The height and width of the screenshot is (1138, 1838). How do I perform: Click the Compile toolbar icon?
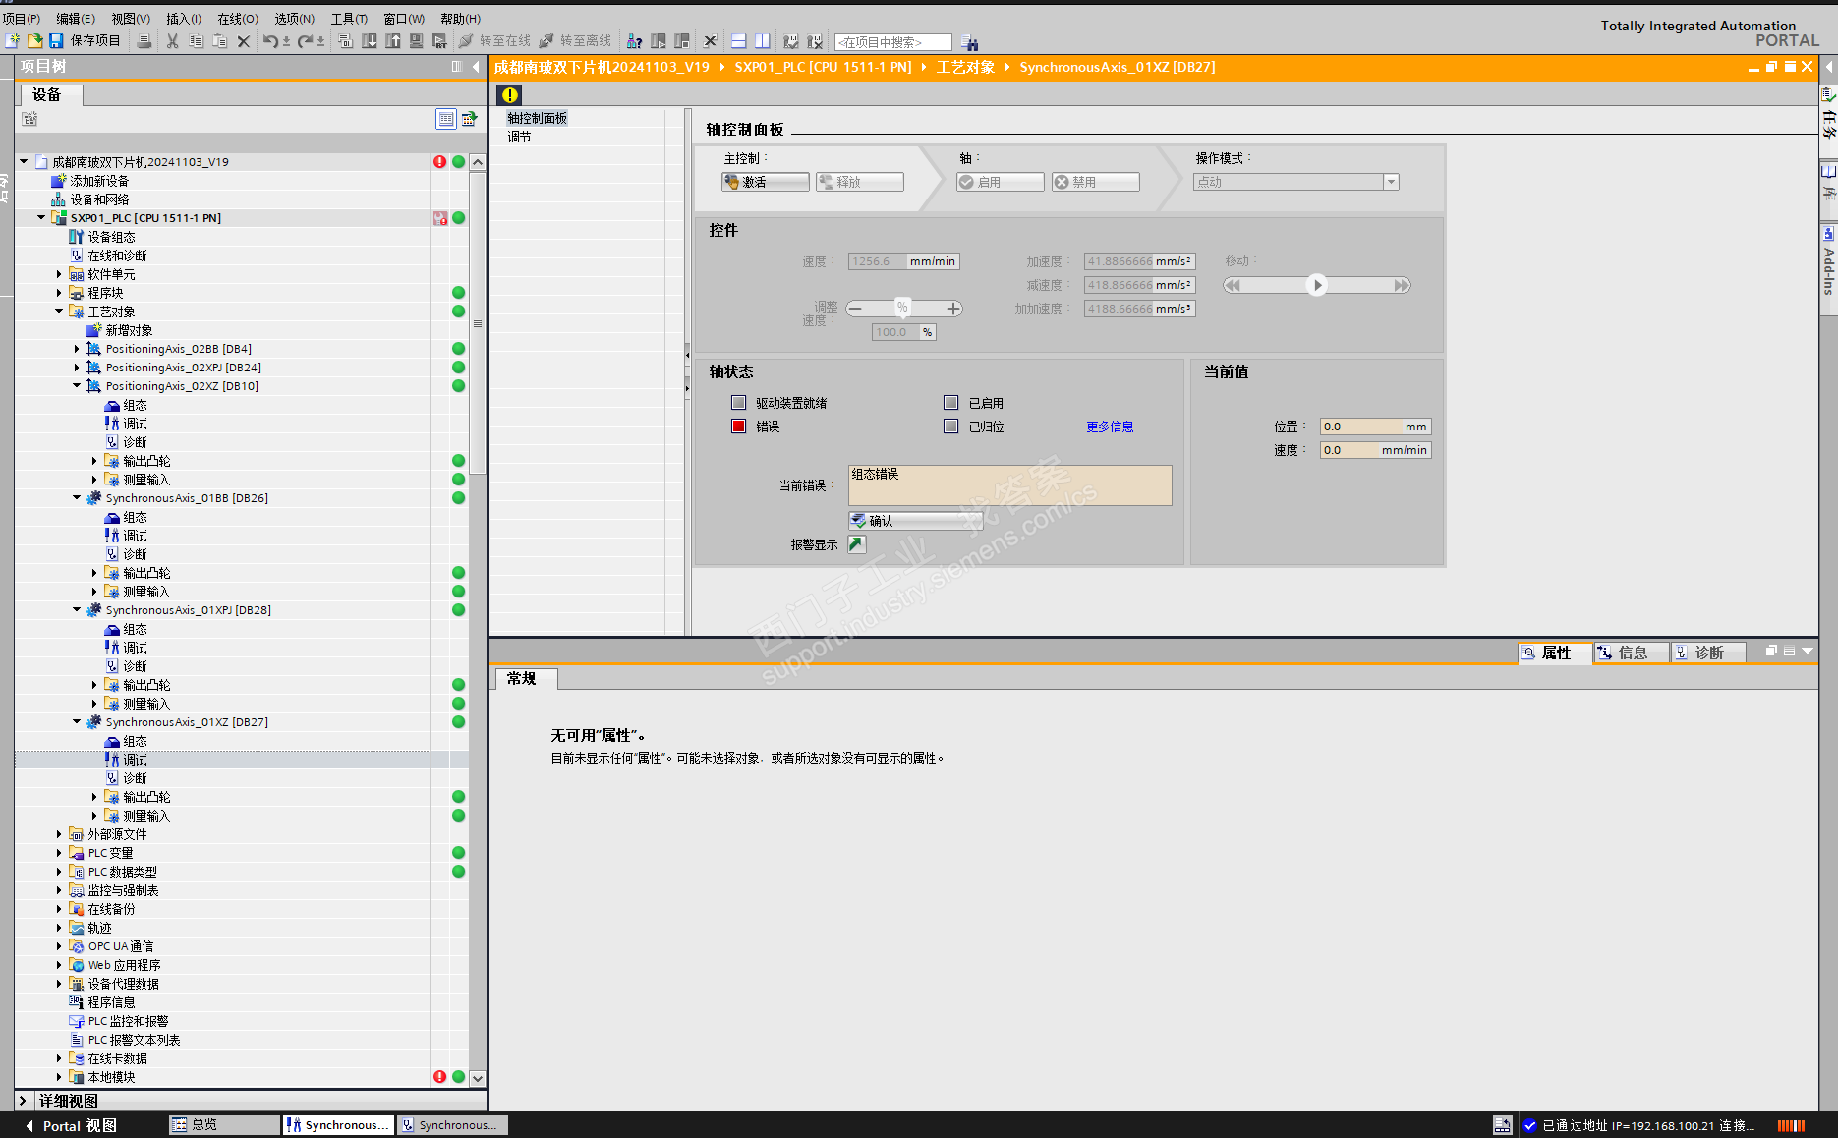[x=346, y=40]
